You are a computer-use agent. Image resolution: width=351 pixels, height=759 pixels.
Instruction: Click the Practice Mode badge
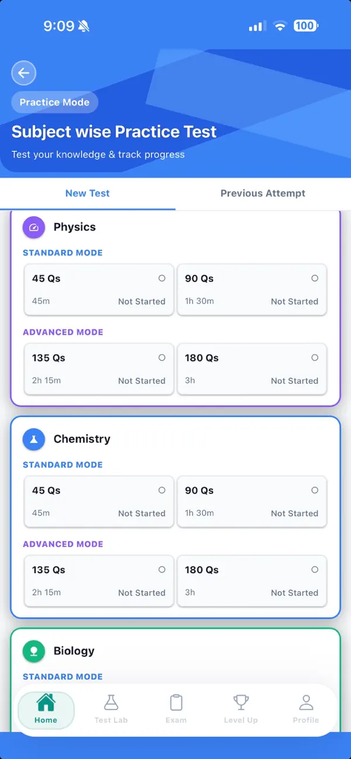(54, 102)
